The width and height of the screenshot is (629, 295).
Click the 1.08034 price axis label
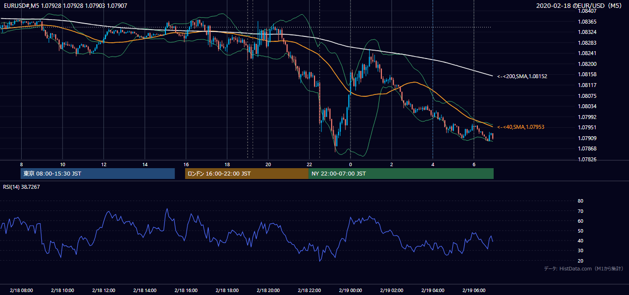coord(587,106)
